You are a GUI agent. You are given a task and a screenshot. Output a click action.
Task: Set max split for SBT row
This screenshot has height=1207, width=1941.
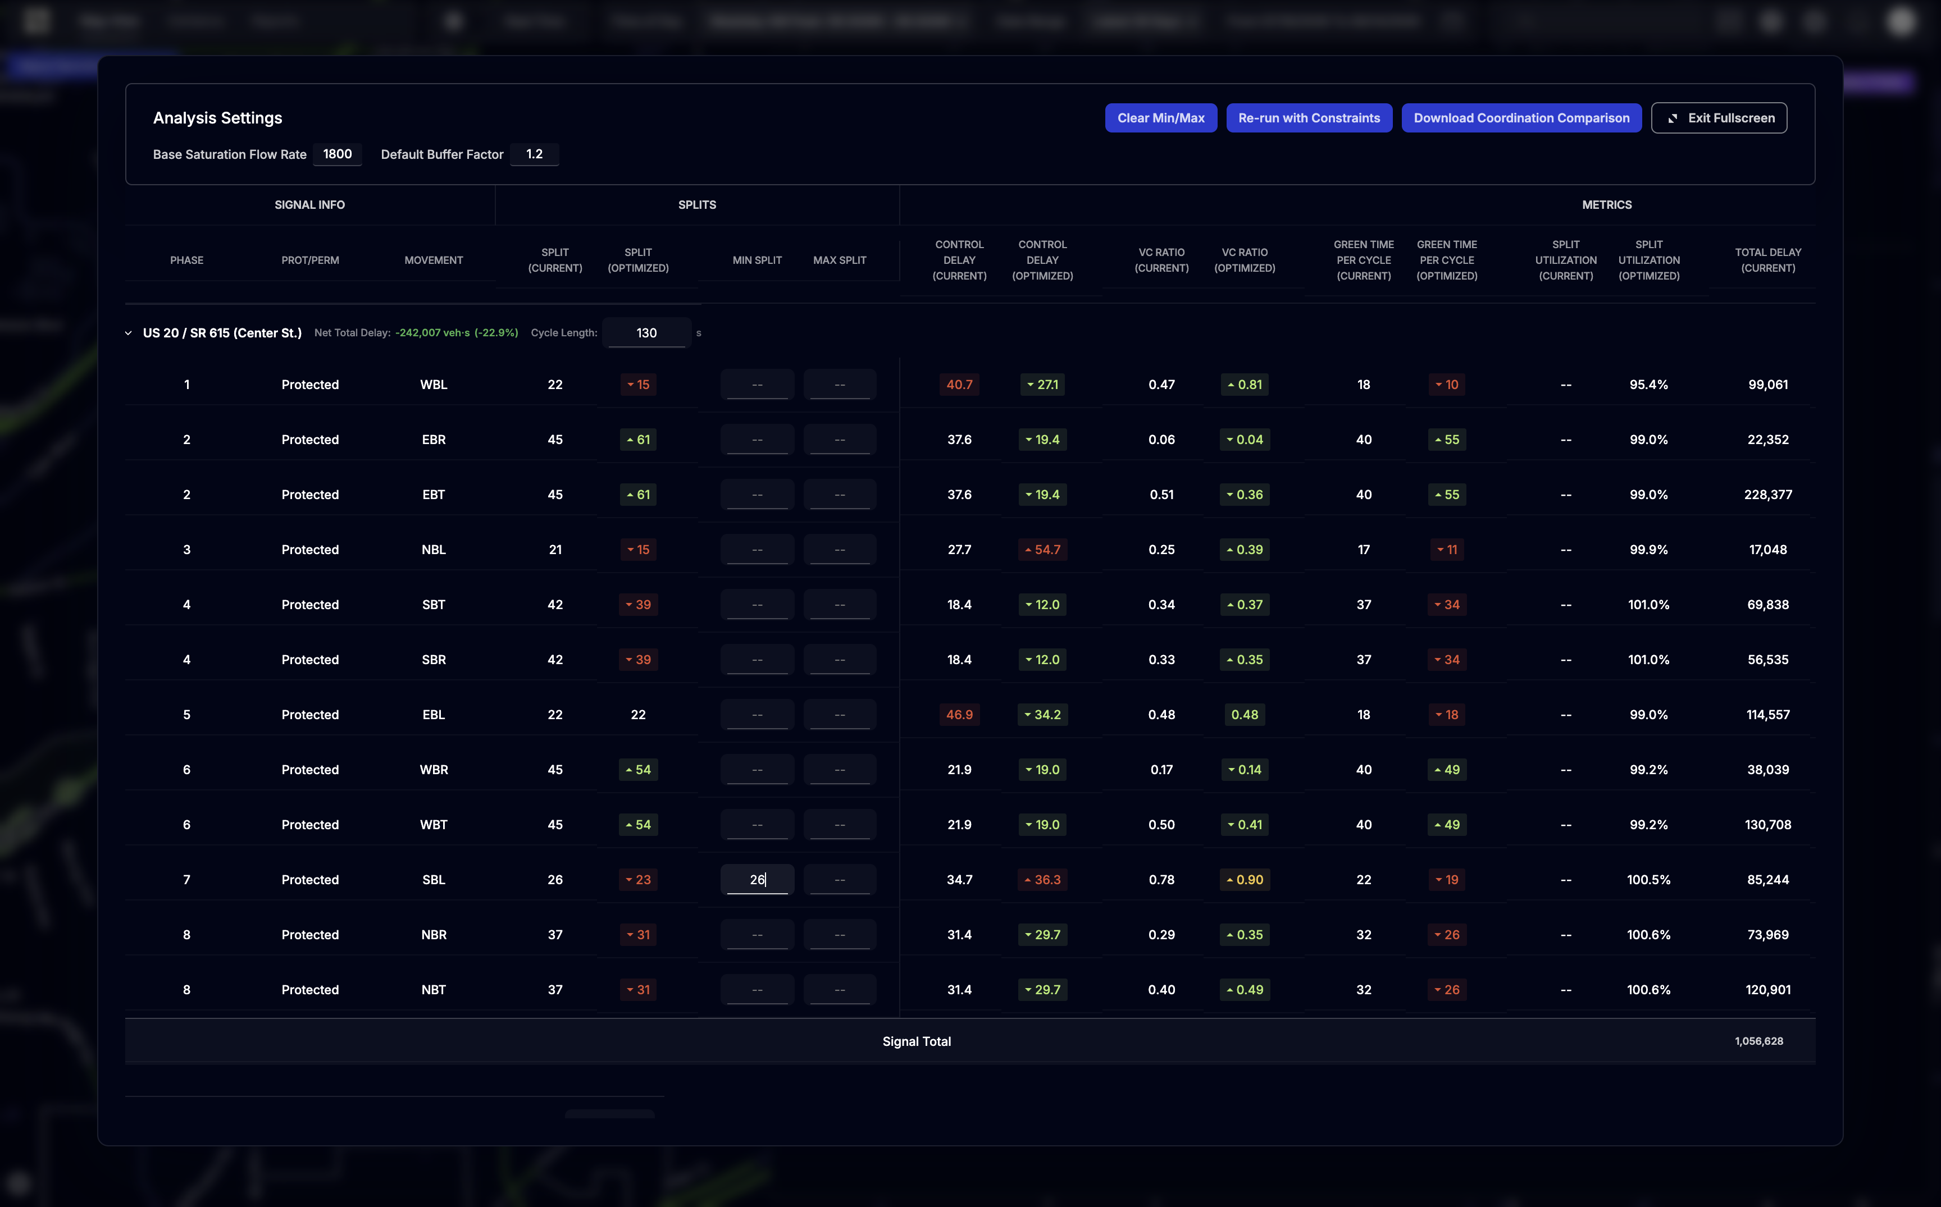[839, 605]
